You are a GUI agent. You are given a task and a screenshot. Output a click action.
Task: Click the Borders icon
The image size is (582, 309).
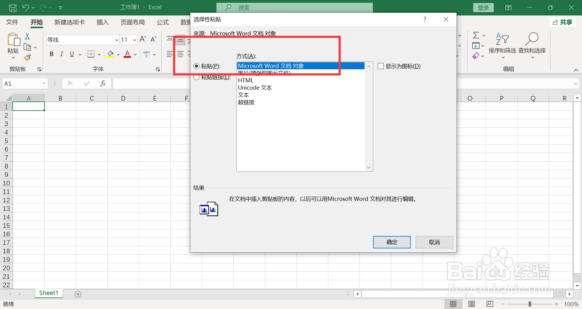pos(91,54)
